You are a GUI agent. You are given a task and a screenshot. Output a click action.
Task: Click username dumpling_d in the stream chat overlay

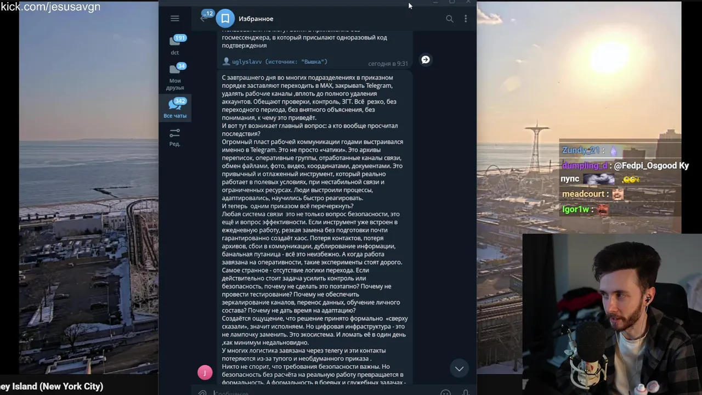point(585,165)
